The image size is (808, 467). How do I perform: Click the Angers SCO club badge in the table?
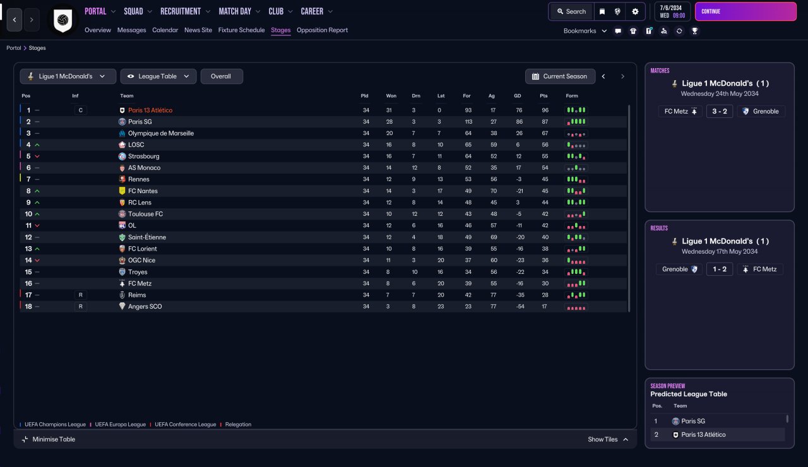pos(122,306)
